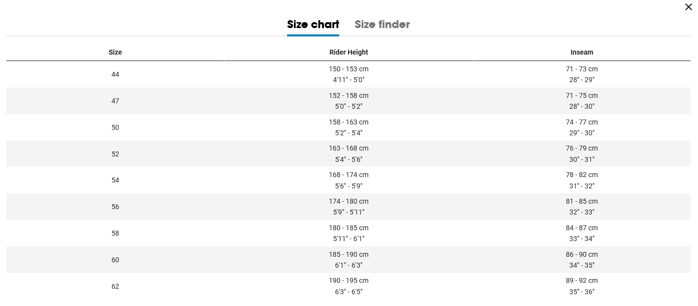Click the 6'3" - 6'5" height range
Screen dimensions: 698x306
(x=349, y=292)
